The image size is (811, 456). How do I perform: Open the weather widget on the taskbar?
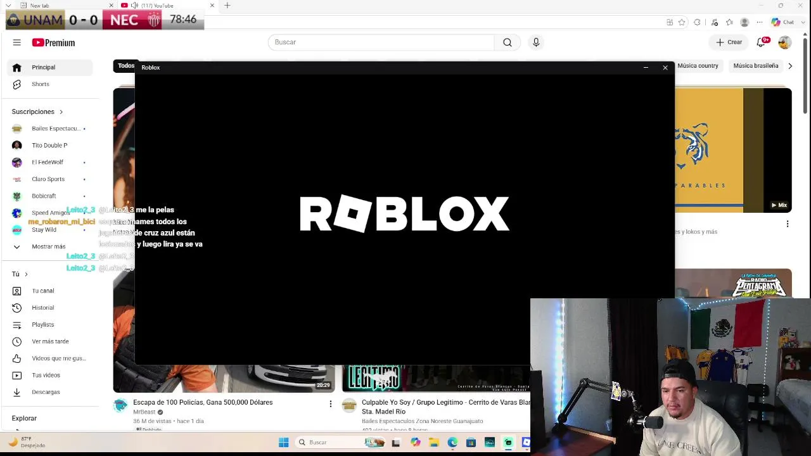(x=29, y=442)
